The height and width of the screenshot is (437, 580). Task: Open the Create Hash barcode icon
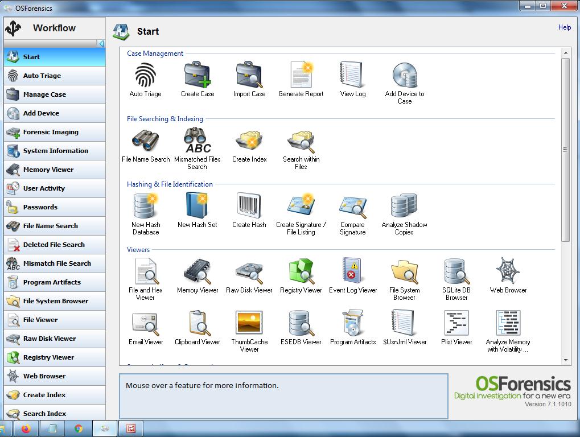point(249,206)
